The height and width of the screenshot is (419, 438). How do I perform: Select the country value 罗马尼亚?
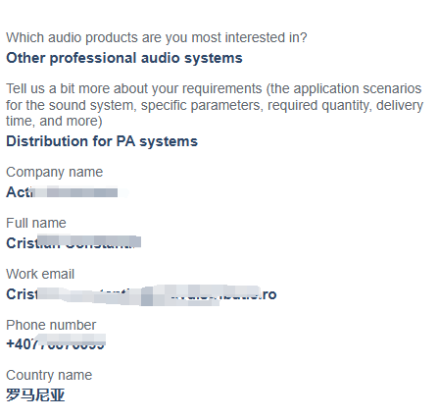(35, 395)
